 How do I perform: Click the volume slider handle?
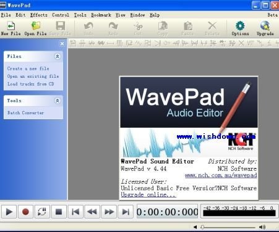[202, 227]
